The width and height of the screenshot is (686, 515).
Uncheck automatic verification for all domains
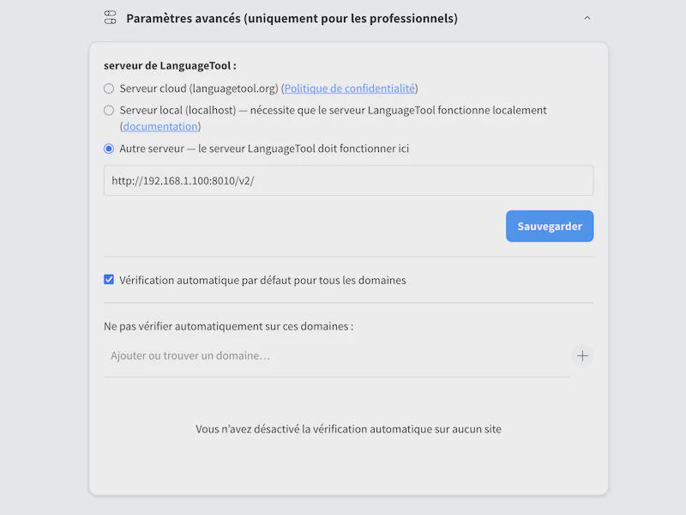pos(108,279)
